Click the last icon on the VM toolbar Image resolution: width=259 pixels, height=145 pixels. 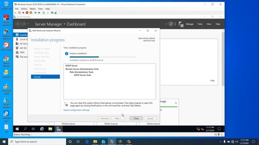click(x=56, y=12)
